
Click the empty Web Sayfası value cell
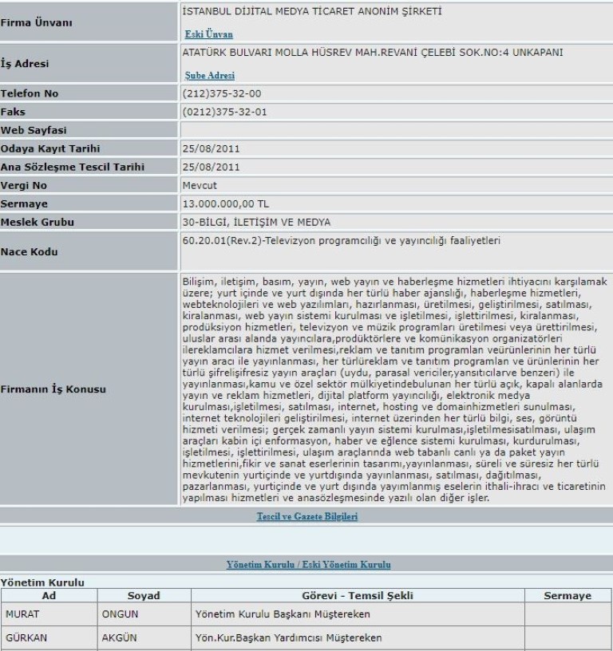click(x=395, y=130)
